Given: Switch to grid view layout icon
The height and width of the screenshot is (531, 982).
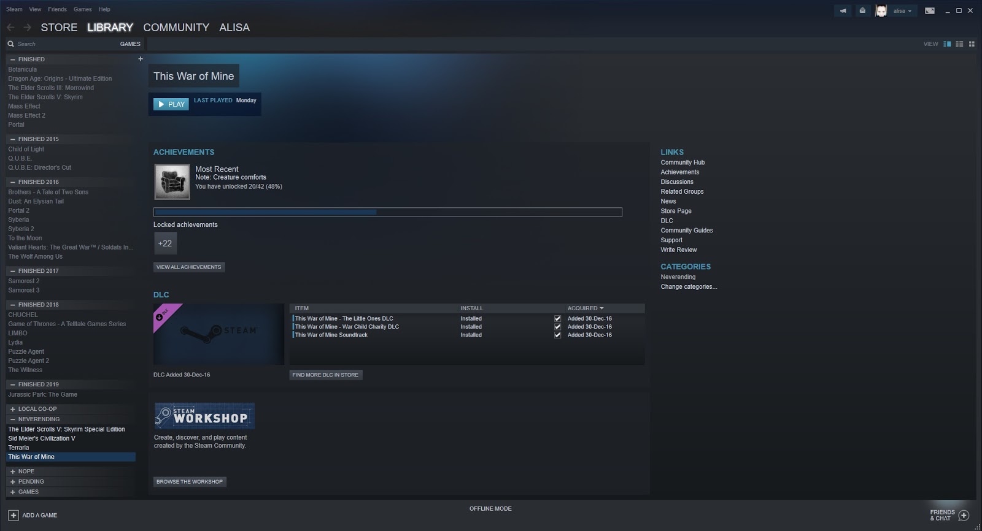Looking at the screenshot, I should (972, 44).
